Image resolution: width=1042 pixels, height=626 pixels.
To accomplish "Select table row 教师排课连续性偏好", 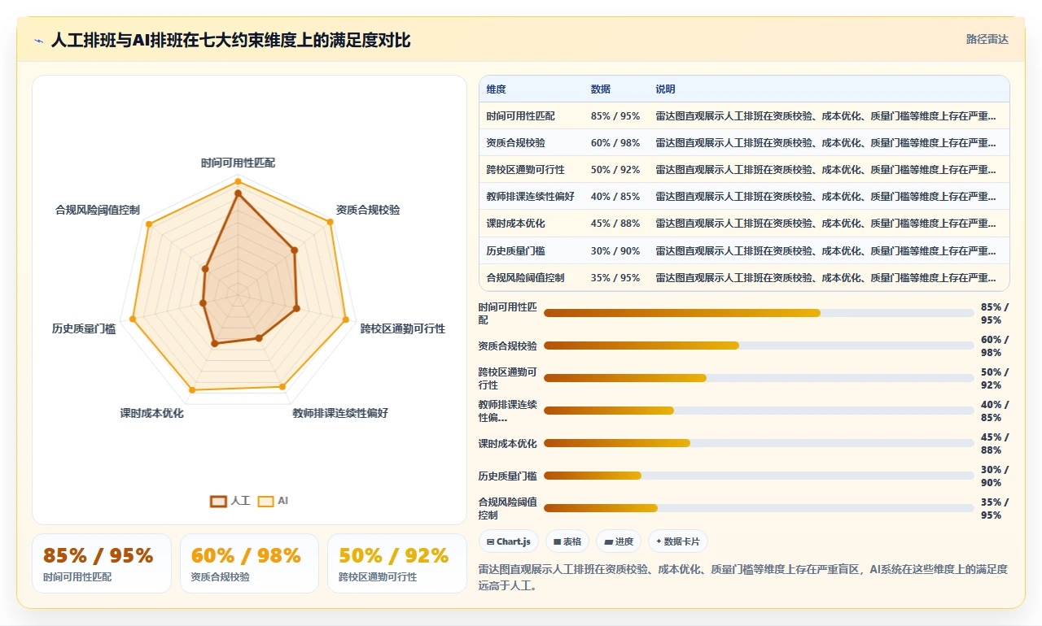I will [744, 196].
